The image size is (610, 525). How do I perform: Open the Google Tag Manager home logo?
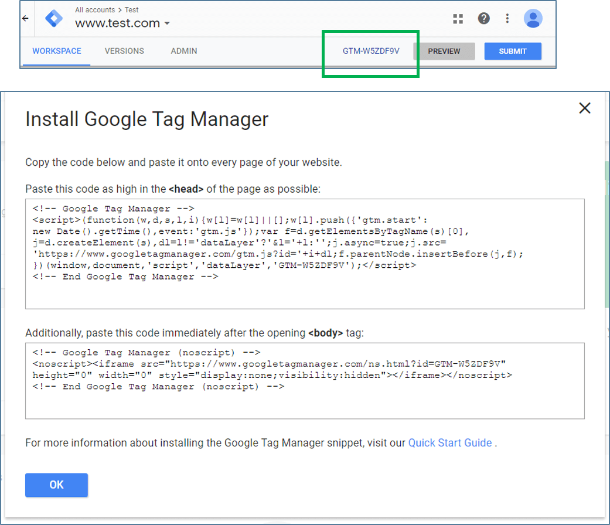coord(53,18)
